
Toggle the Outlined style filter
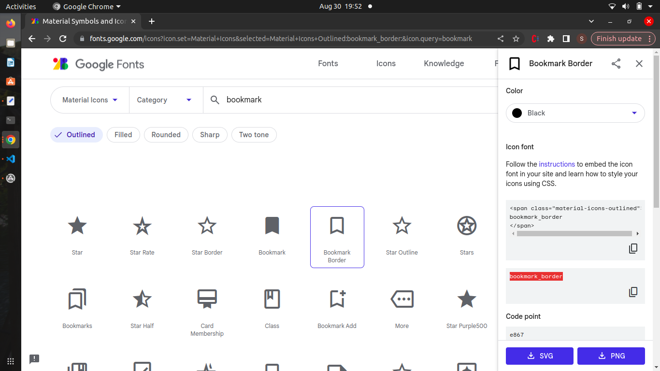76,135
